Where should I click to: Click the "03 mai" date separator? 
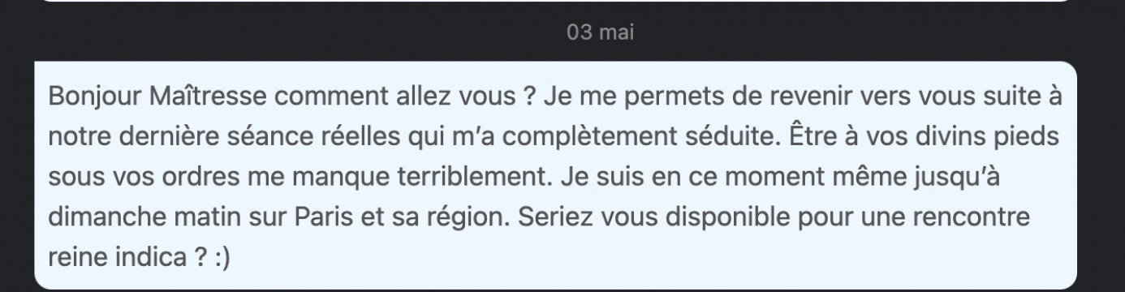coord(601,33)
